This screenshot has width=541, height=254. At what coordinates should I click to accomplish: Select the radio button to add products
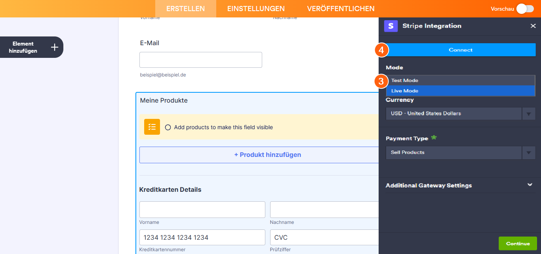click(x=168, y=127)
